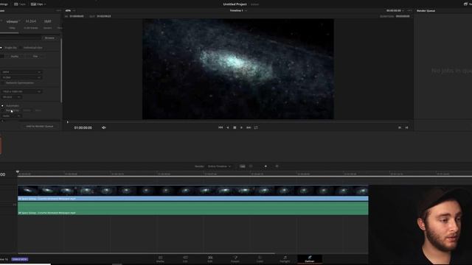Click the timeline playhead marker

[18, 172]
